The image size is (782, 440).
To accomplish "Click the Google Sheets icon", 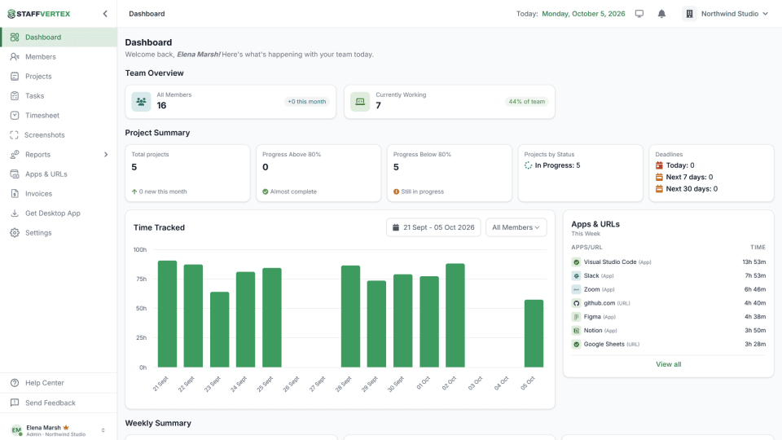I will click(x=576, y=344).
